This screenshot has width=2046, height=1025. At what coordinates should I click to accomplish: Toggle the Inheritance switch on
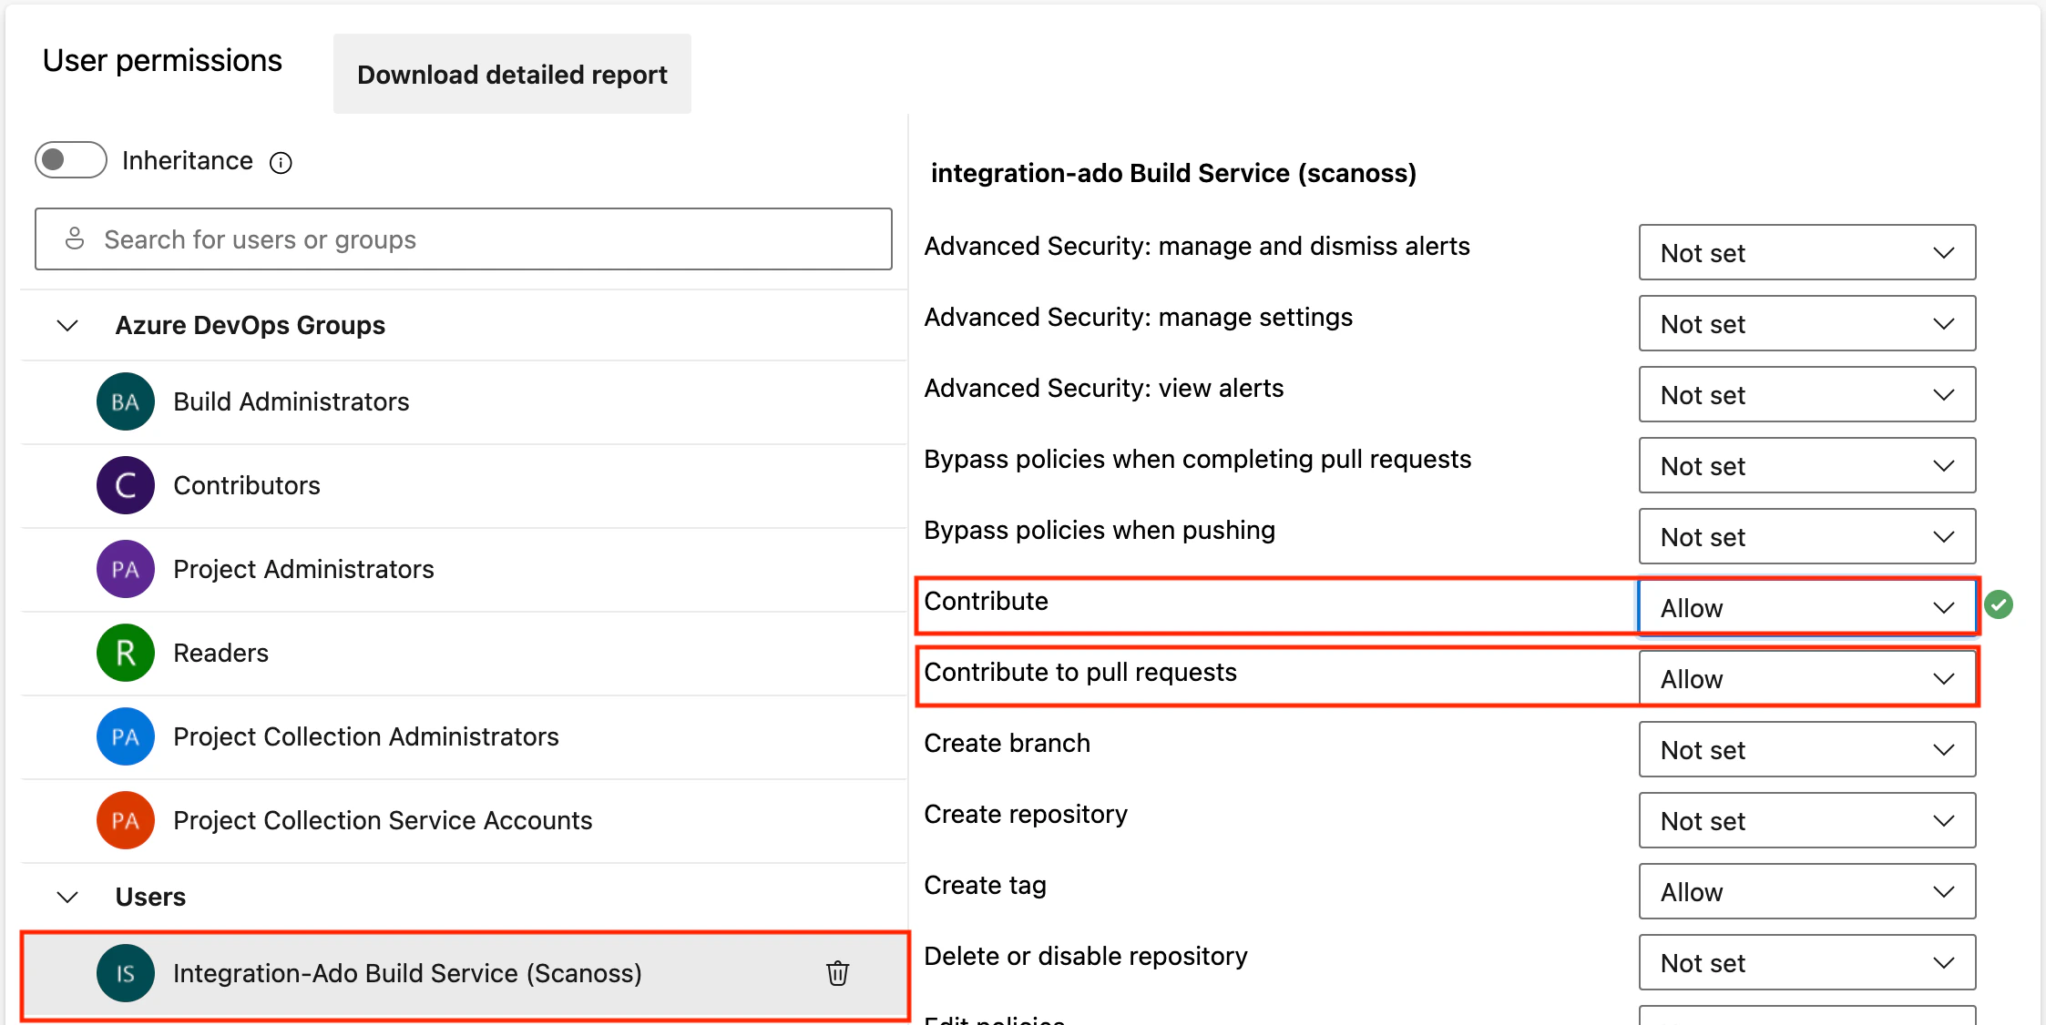point(70,159)
